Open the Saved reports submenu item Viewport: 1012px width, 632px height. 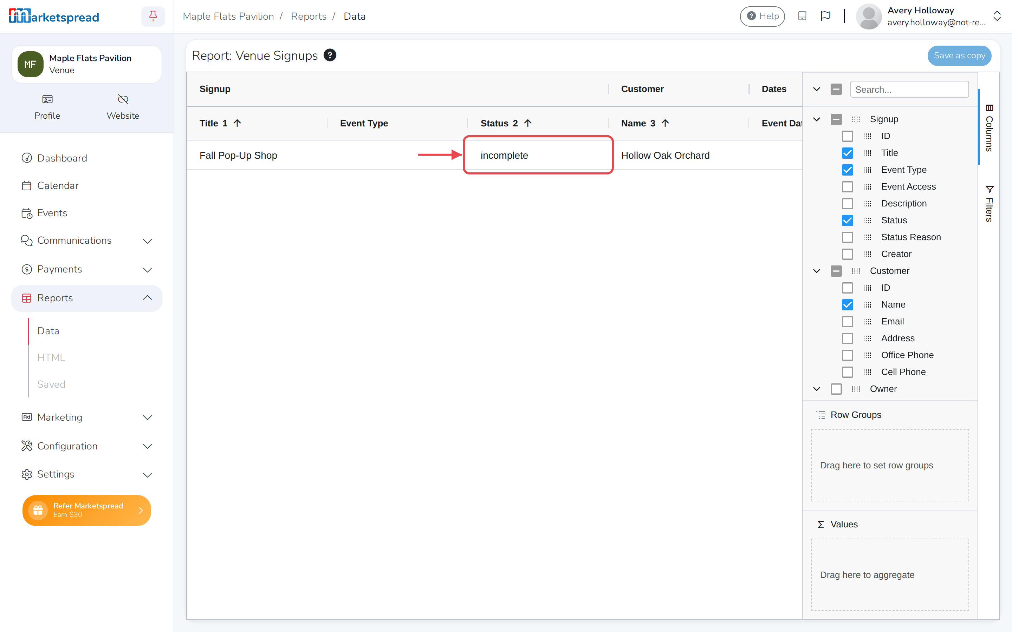point(51,384)
